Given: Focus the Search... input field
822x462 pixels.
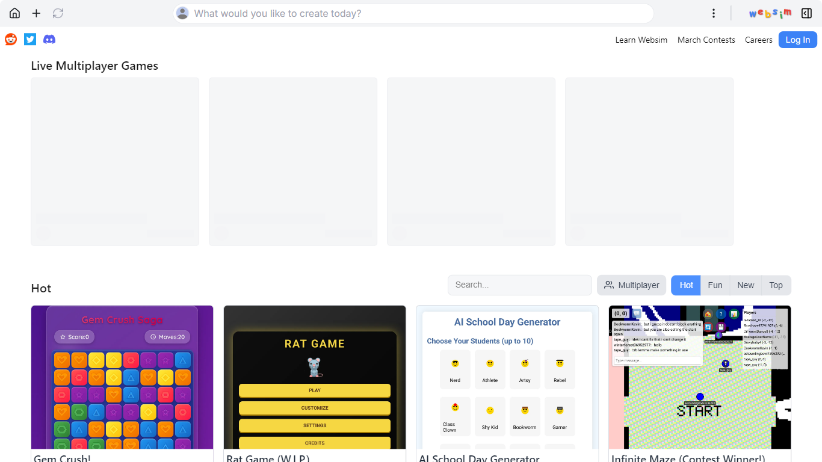Looking at the screenshot, I should (520, 285).
